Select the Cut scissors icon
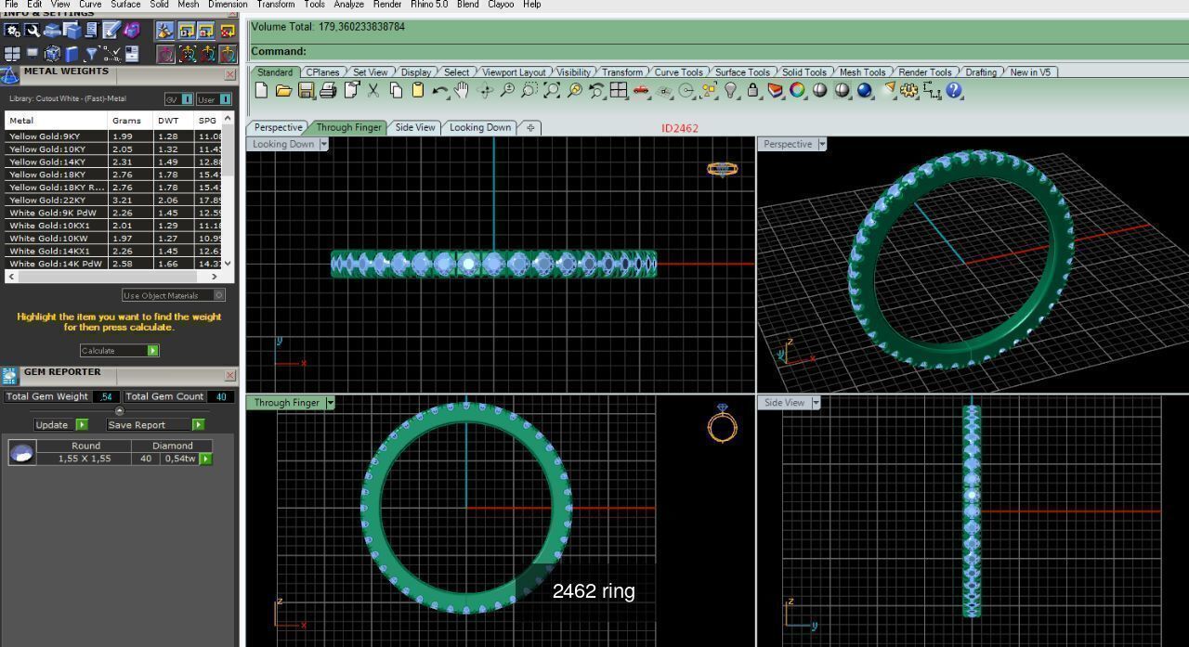This screenshot has width=1189, height=647. click(x=373, y=90)
